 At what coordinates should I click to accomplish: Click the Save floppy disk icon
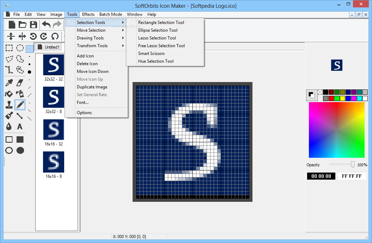(x=33, y=25)
